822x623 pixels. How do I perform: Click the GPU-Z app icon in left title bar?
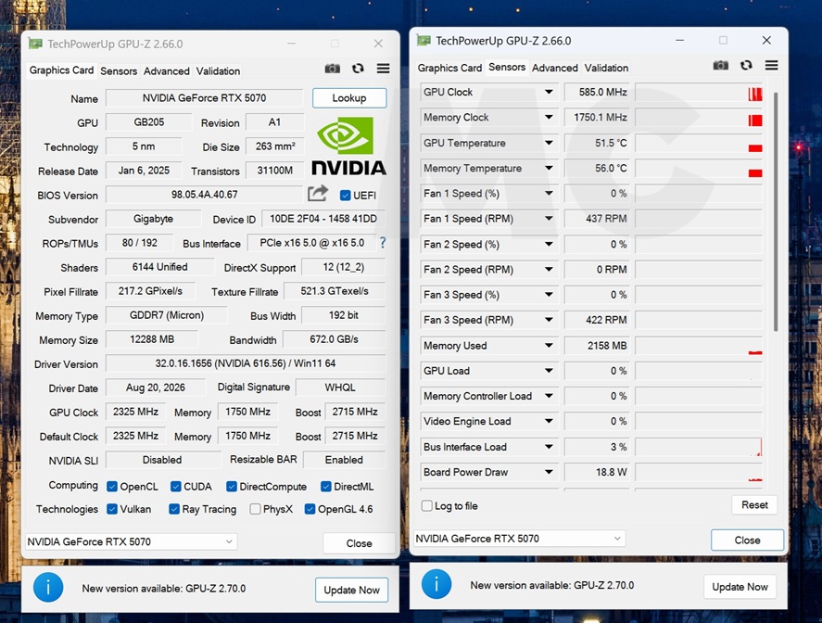[x=35, y=44]
